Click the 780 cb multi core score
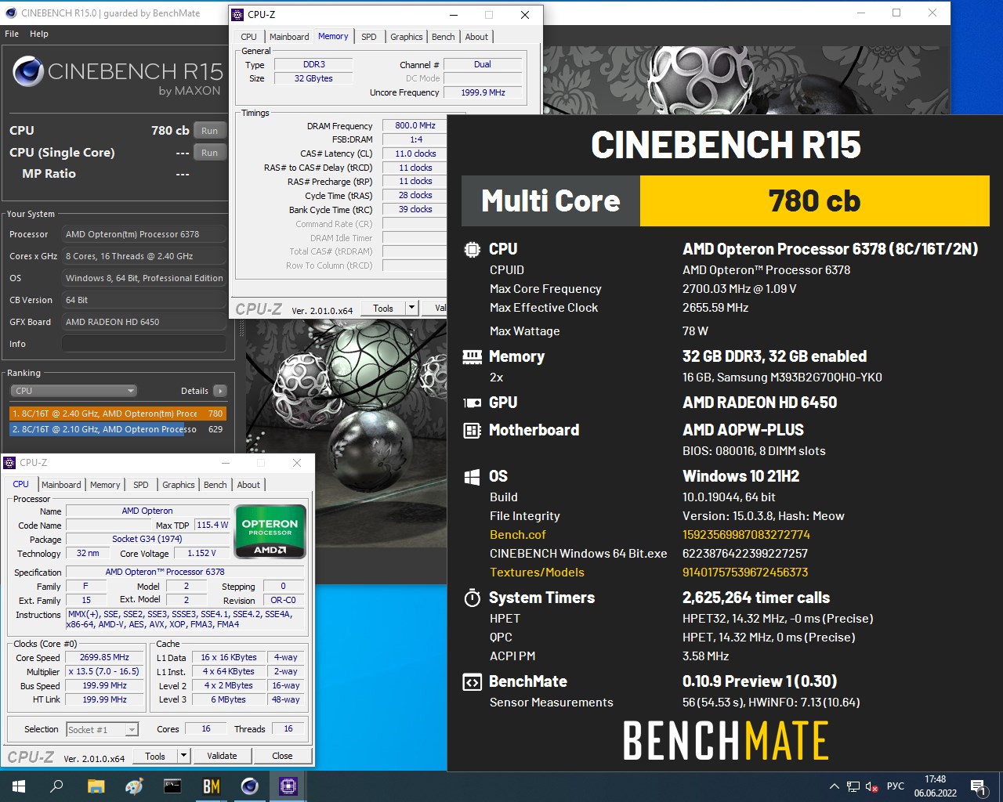1003x802 pixels. [815, 201]
